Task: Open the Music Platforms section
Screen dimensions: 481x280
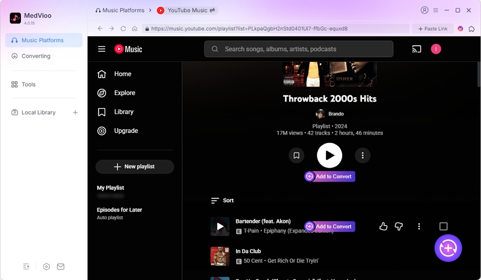Action: 43,40
